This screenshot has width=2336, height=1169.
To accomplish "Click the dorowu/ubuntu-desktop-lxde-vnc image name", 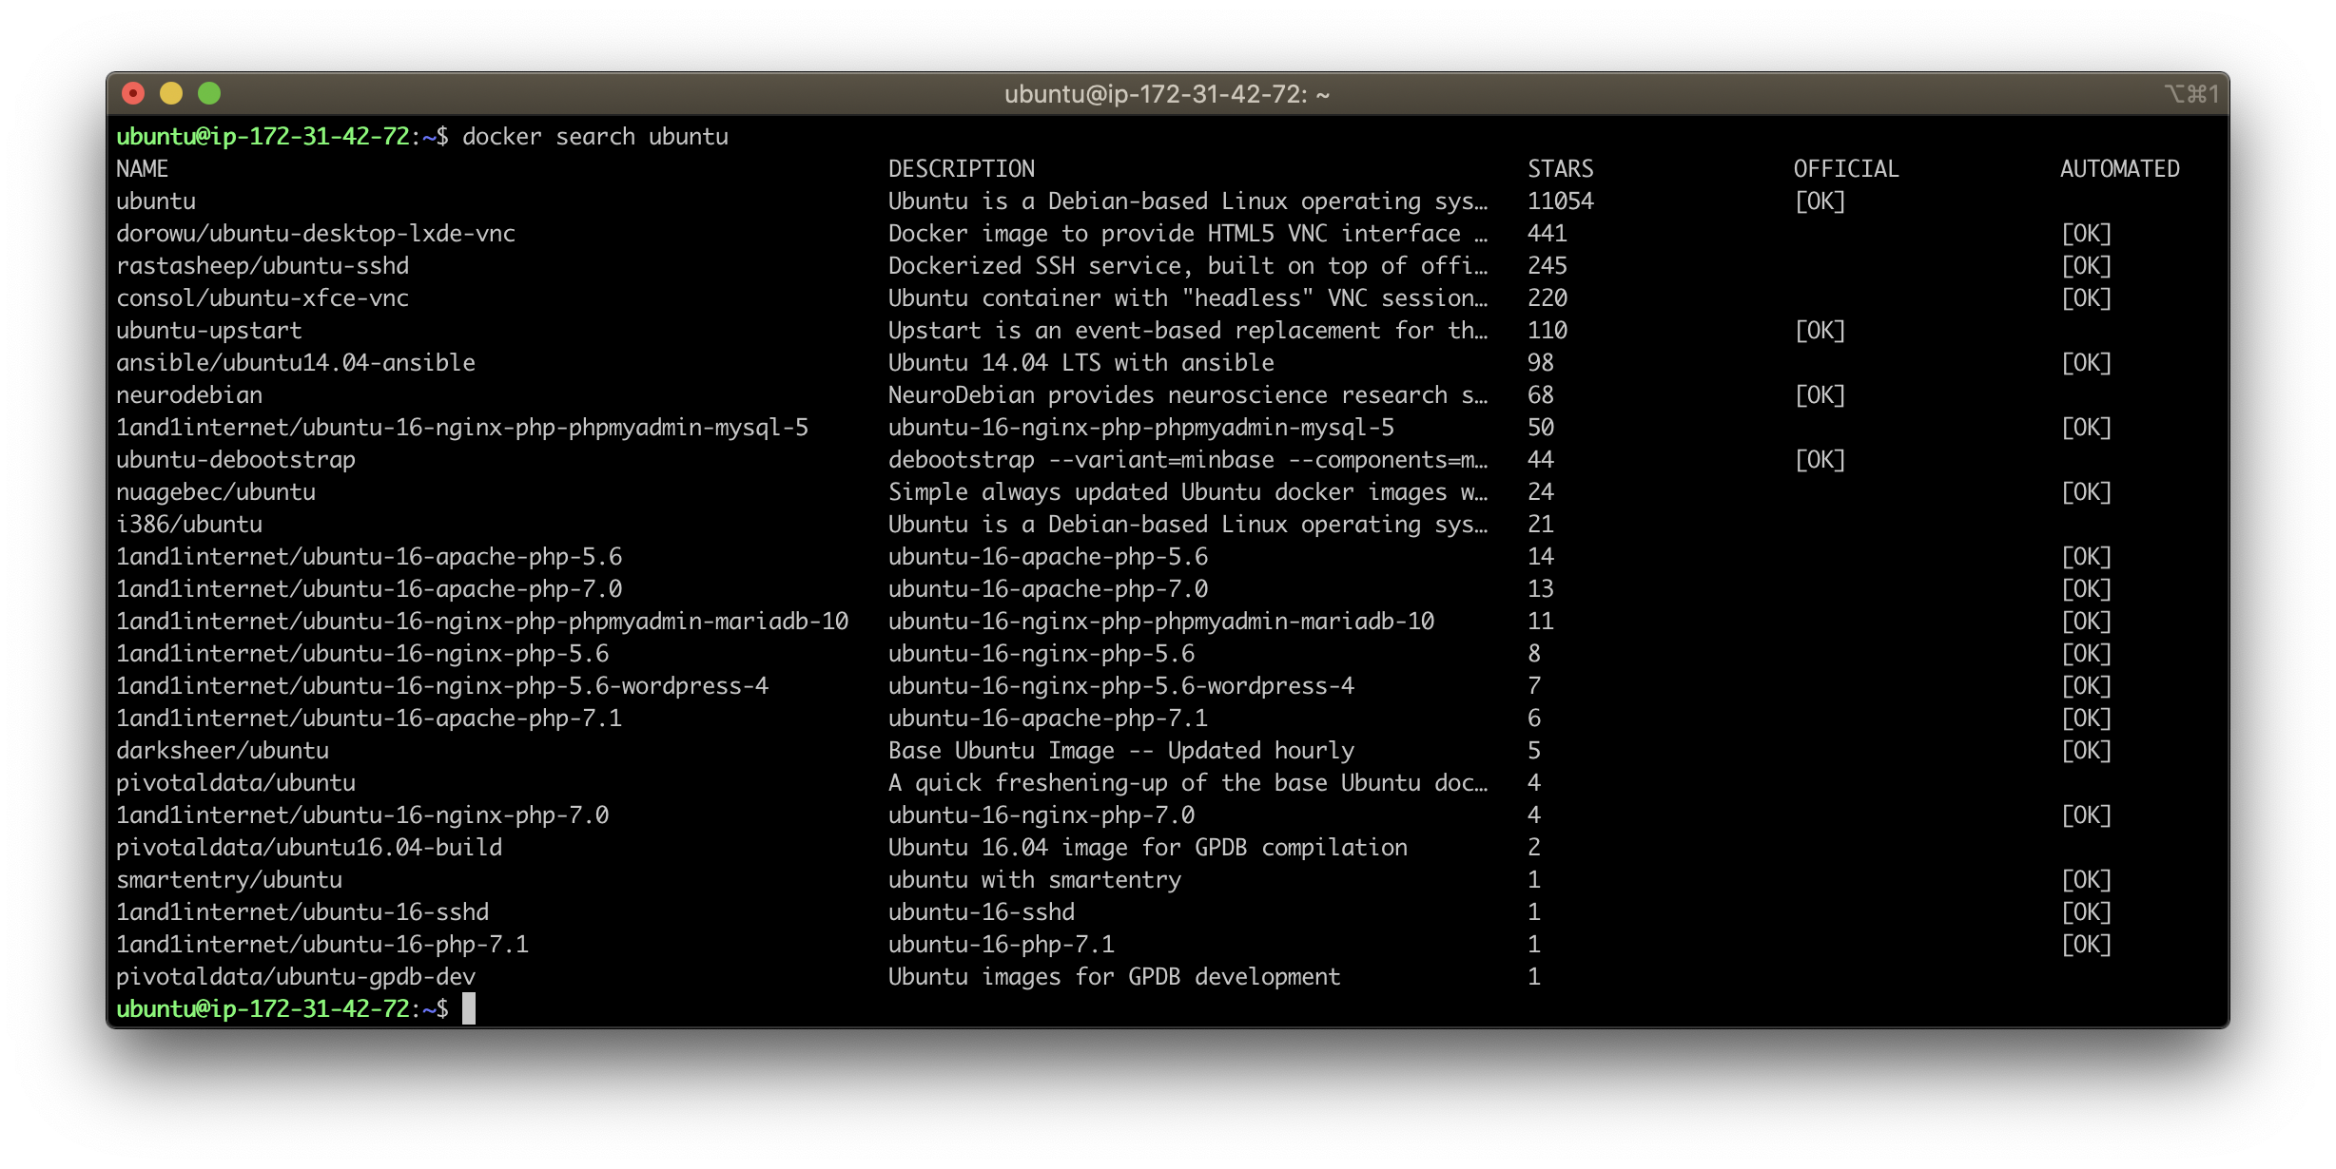I will click(316, 234).
